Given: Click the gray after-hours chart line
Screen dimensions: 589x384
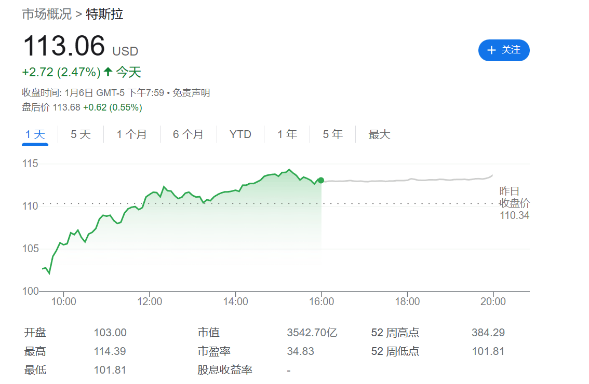Looking at the screenshot, I should (408, 180).
